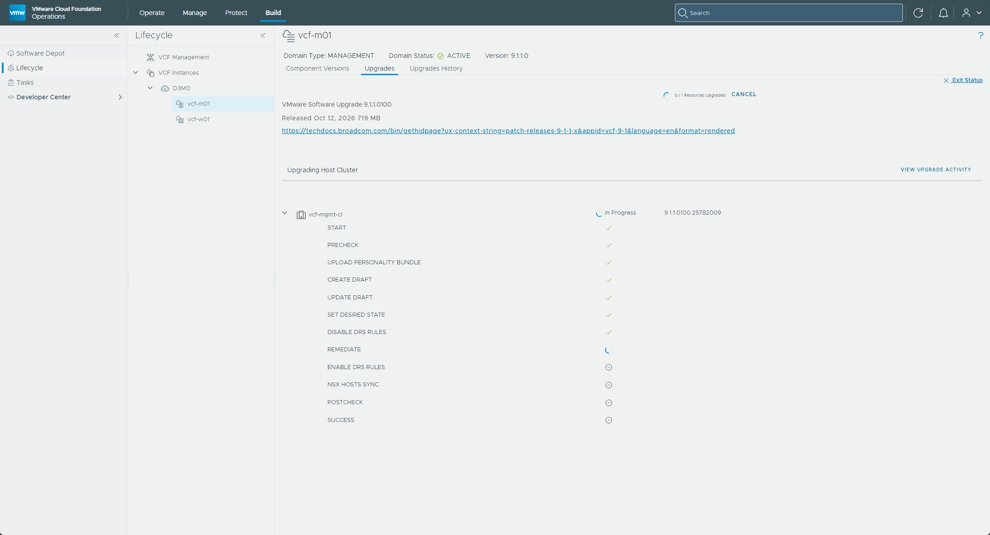
Task: Click the version 9.1.1.0100.25782009 text
Action: pos(692,213)
